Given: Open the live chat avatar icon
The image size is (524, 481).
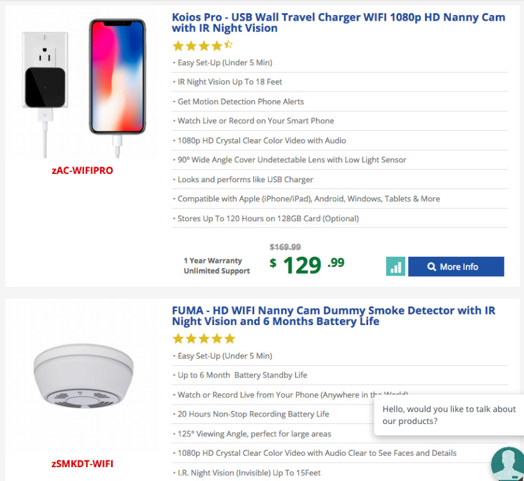Looking at the screenshot, I should coord(507,465).
